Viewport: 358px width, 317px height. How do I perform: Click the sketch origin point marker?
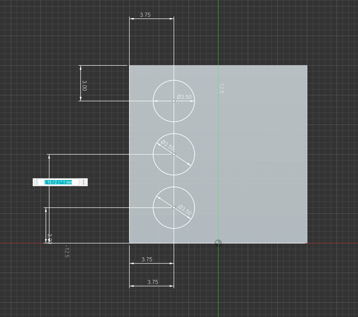pos(218,243)
